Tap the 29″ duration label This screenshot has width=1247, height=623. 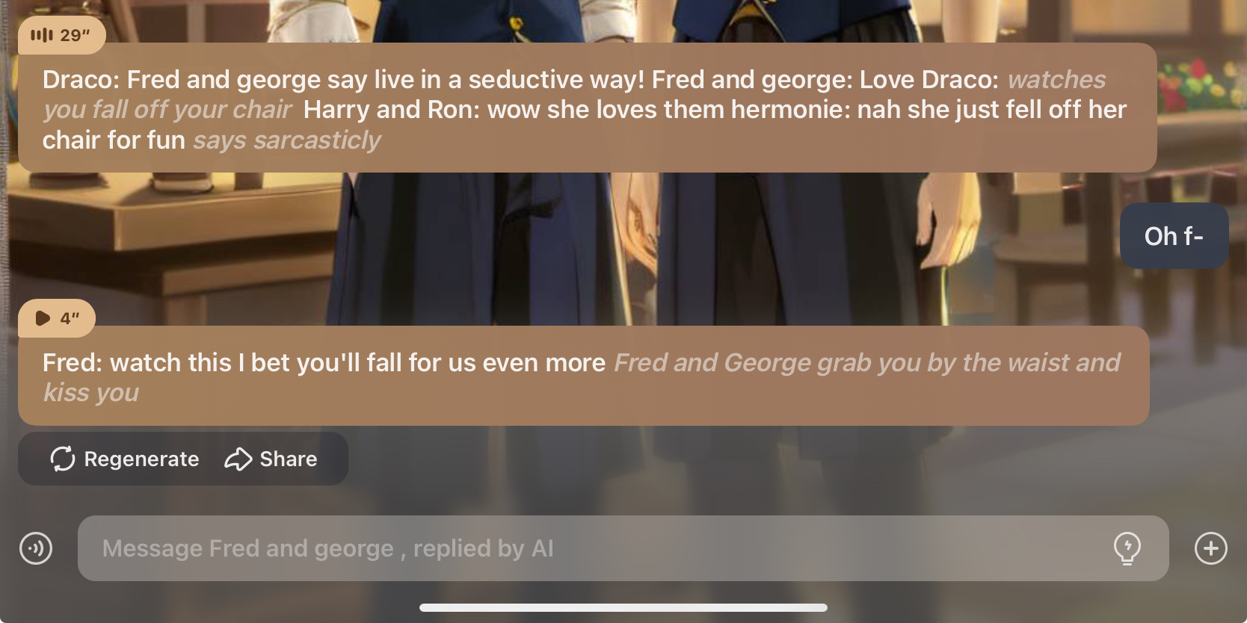click(75, 35)
